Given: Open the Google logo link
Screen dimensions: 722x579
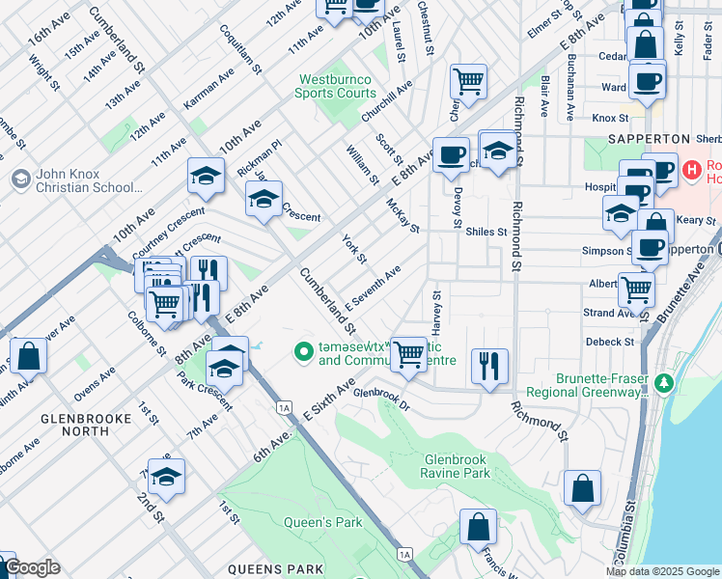Looking at the screenshot, I should point(33,567).
